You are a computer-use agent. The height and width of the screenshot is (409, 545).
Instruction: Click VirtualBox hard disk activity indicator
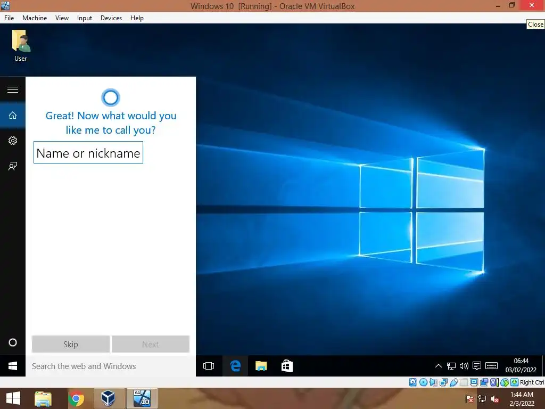click(412, 382)
